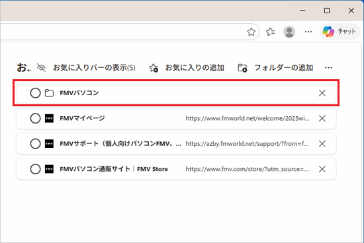
Task: Click the add-folder icon
Action: click(x=242, y=68)
